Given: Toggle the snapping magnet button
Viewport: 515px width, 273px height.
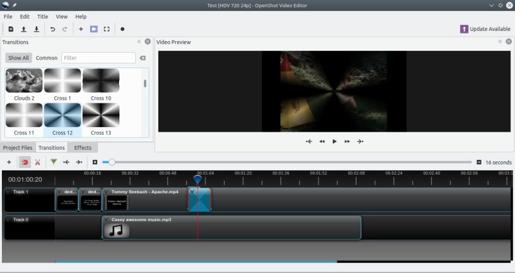Looking at the screenshot, I should click(x=24, y=163).
